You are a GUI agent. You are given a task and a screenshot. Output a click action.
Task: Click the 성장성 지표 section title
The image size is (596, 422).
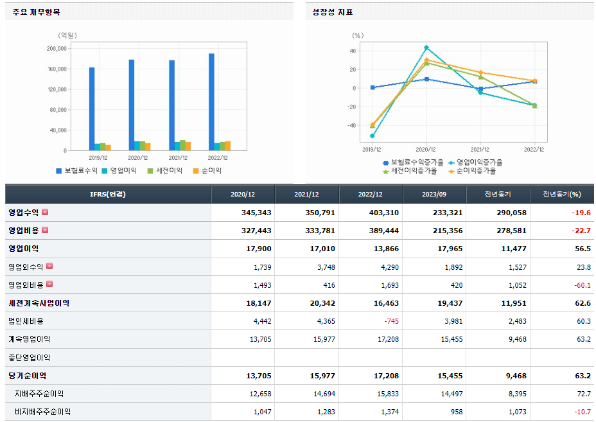pos(333,12)
